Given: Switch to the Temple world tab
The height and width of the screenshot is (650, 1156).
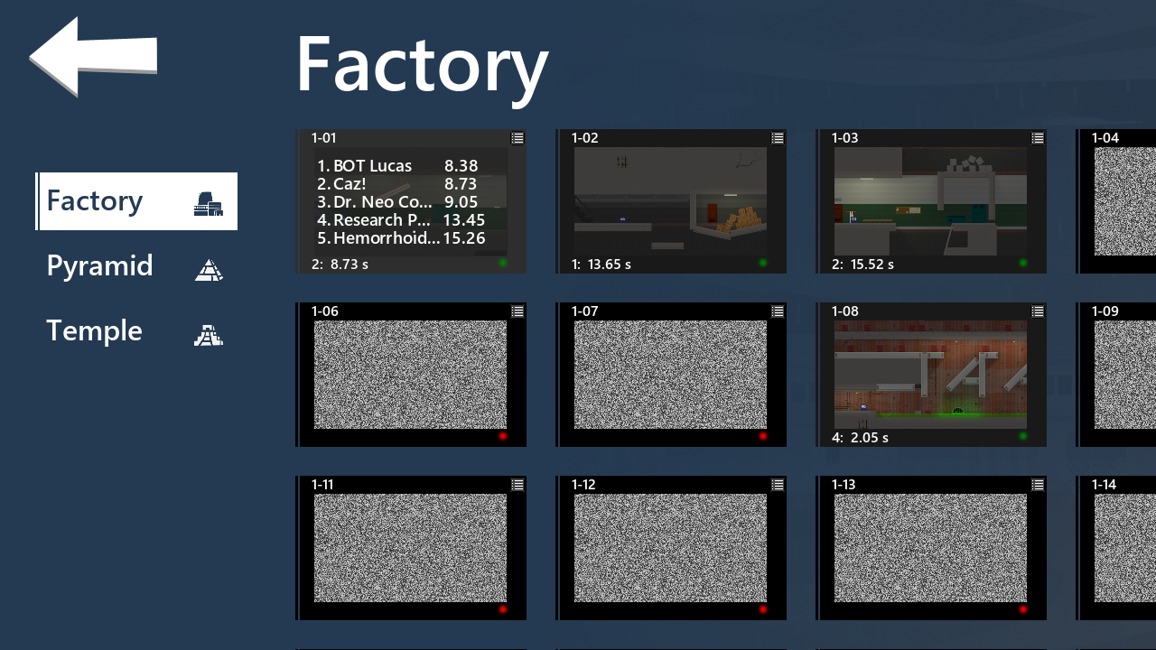Looking at the screenshot, I should click(136, 331).
